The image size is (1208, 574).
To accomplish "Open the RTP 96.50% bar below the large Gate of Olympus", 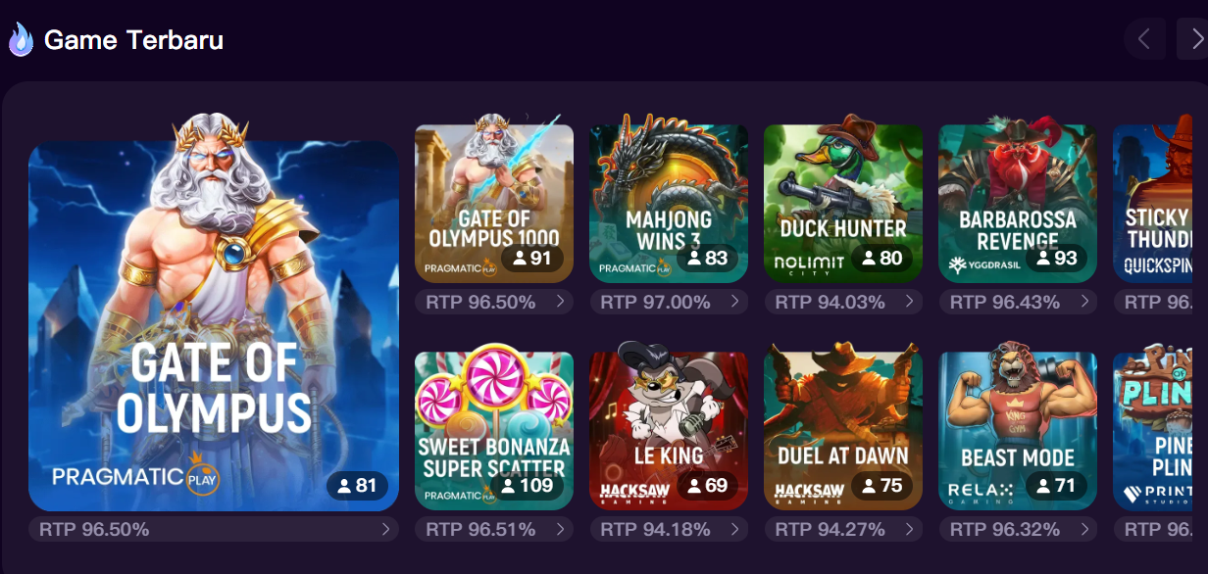I will (x=214, y=530).
